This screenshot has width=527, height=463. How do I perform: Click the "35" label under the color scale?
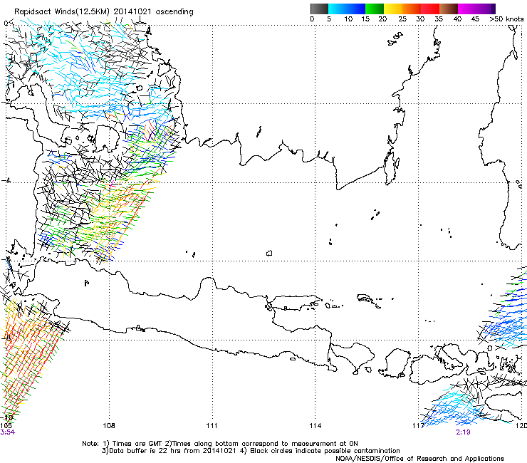[x=439, y=19]
